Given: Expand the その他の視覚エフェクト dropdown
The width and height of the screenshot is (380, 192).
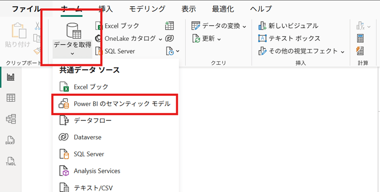Looking at the screenshot, I should click(x=342, y=51).
